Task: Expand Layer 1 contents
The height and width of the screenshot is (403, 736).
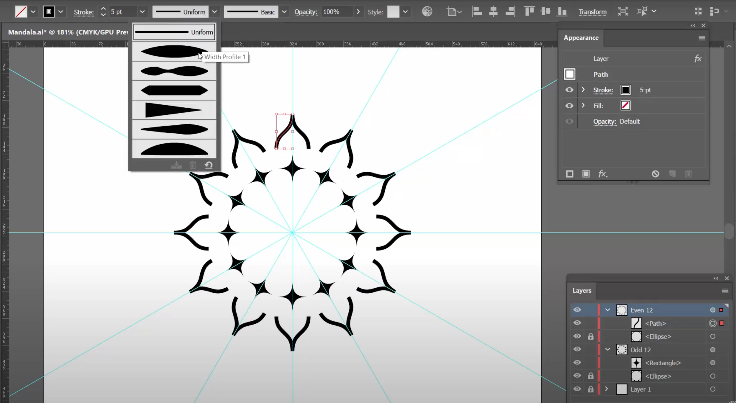Action: click(607, 389)
